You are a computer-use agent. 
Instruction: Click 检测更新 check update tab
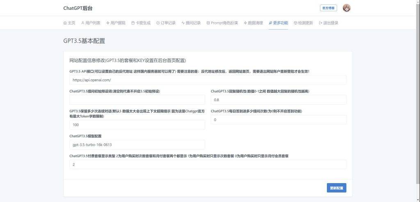(x=303, y=23)
